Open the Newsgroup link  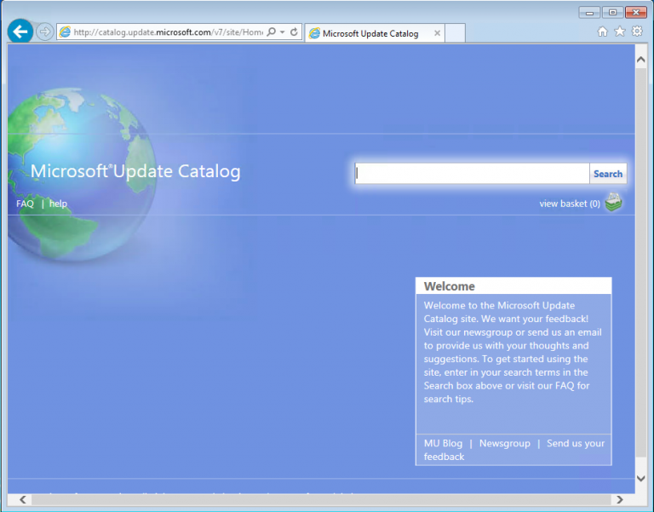(x=504, y=443)
